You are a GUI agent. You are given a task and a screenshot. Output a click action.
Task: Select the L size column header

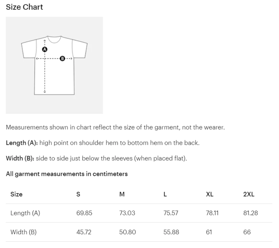pyautogui.click(x=165, y=194)
